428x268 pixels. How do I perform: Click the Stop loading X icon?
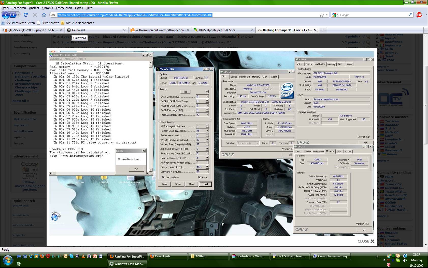[35, 15]
